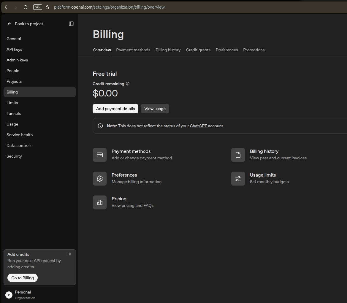Click the Pricing bar chart icon

coord(100,202)
